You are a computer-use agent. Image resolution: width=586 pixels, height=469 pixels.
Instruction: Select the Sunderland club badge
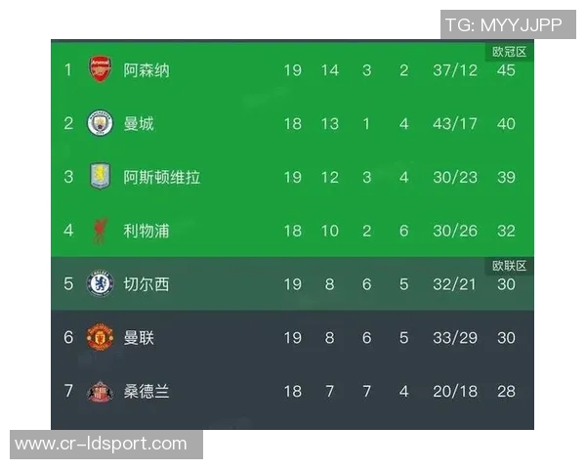(x=101, y=391)
